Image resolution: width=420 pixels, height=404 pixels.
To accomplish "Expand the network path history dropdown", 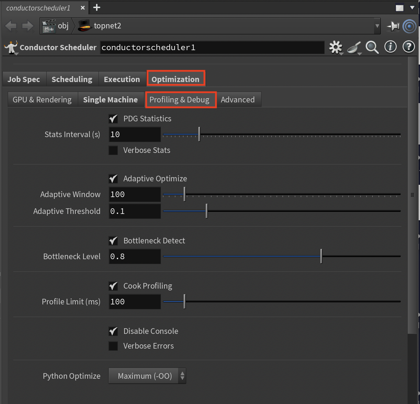I will pyautogui.click(x=377, y=26).
